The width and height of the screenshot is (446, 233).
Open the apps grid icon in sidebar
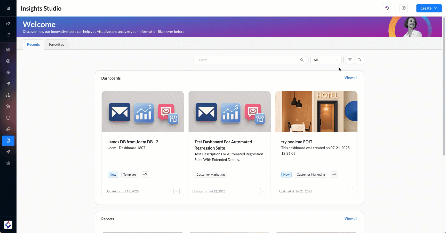(8, 35)
